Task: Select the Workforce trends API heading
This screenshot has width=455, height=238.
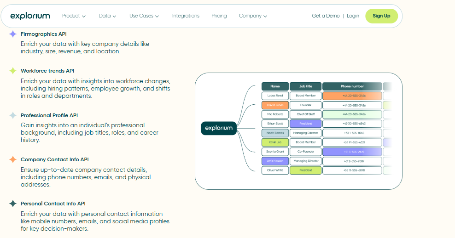Action: (x=47, y=71)
